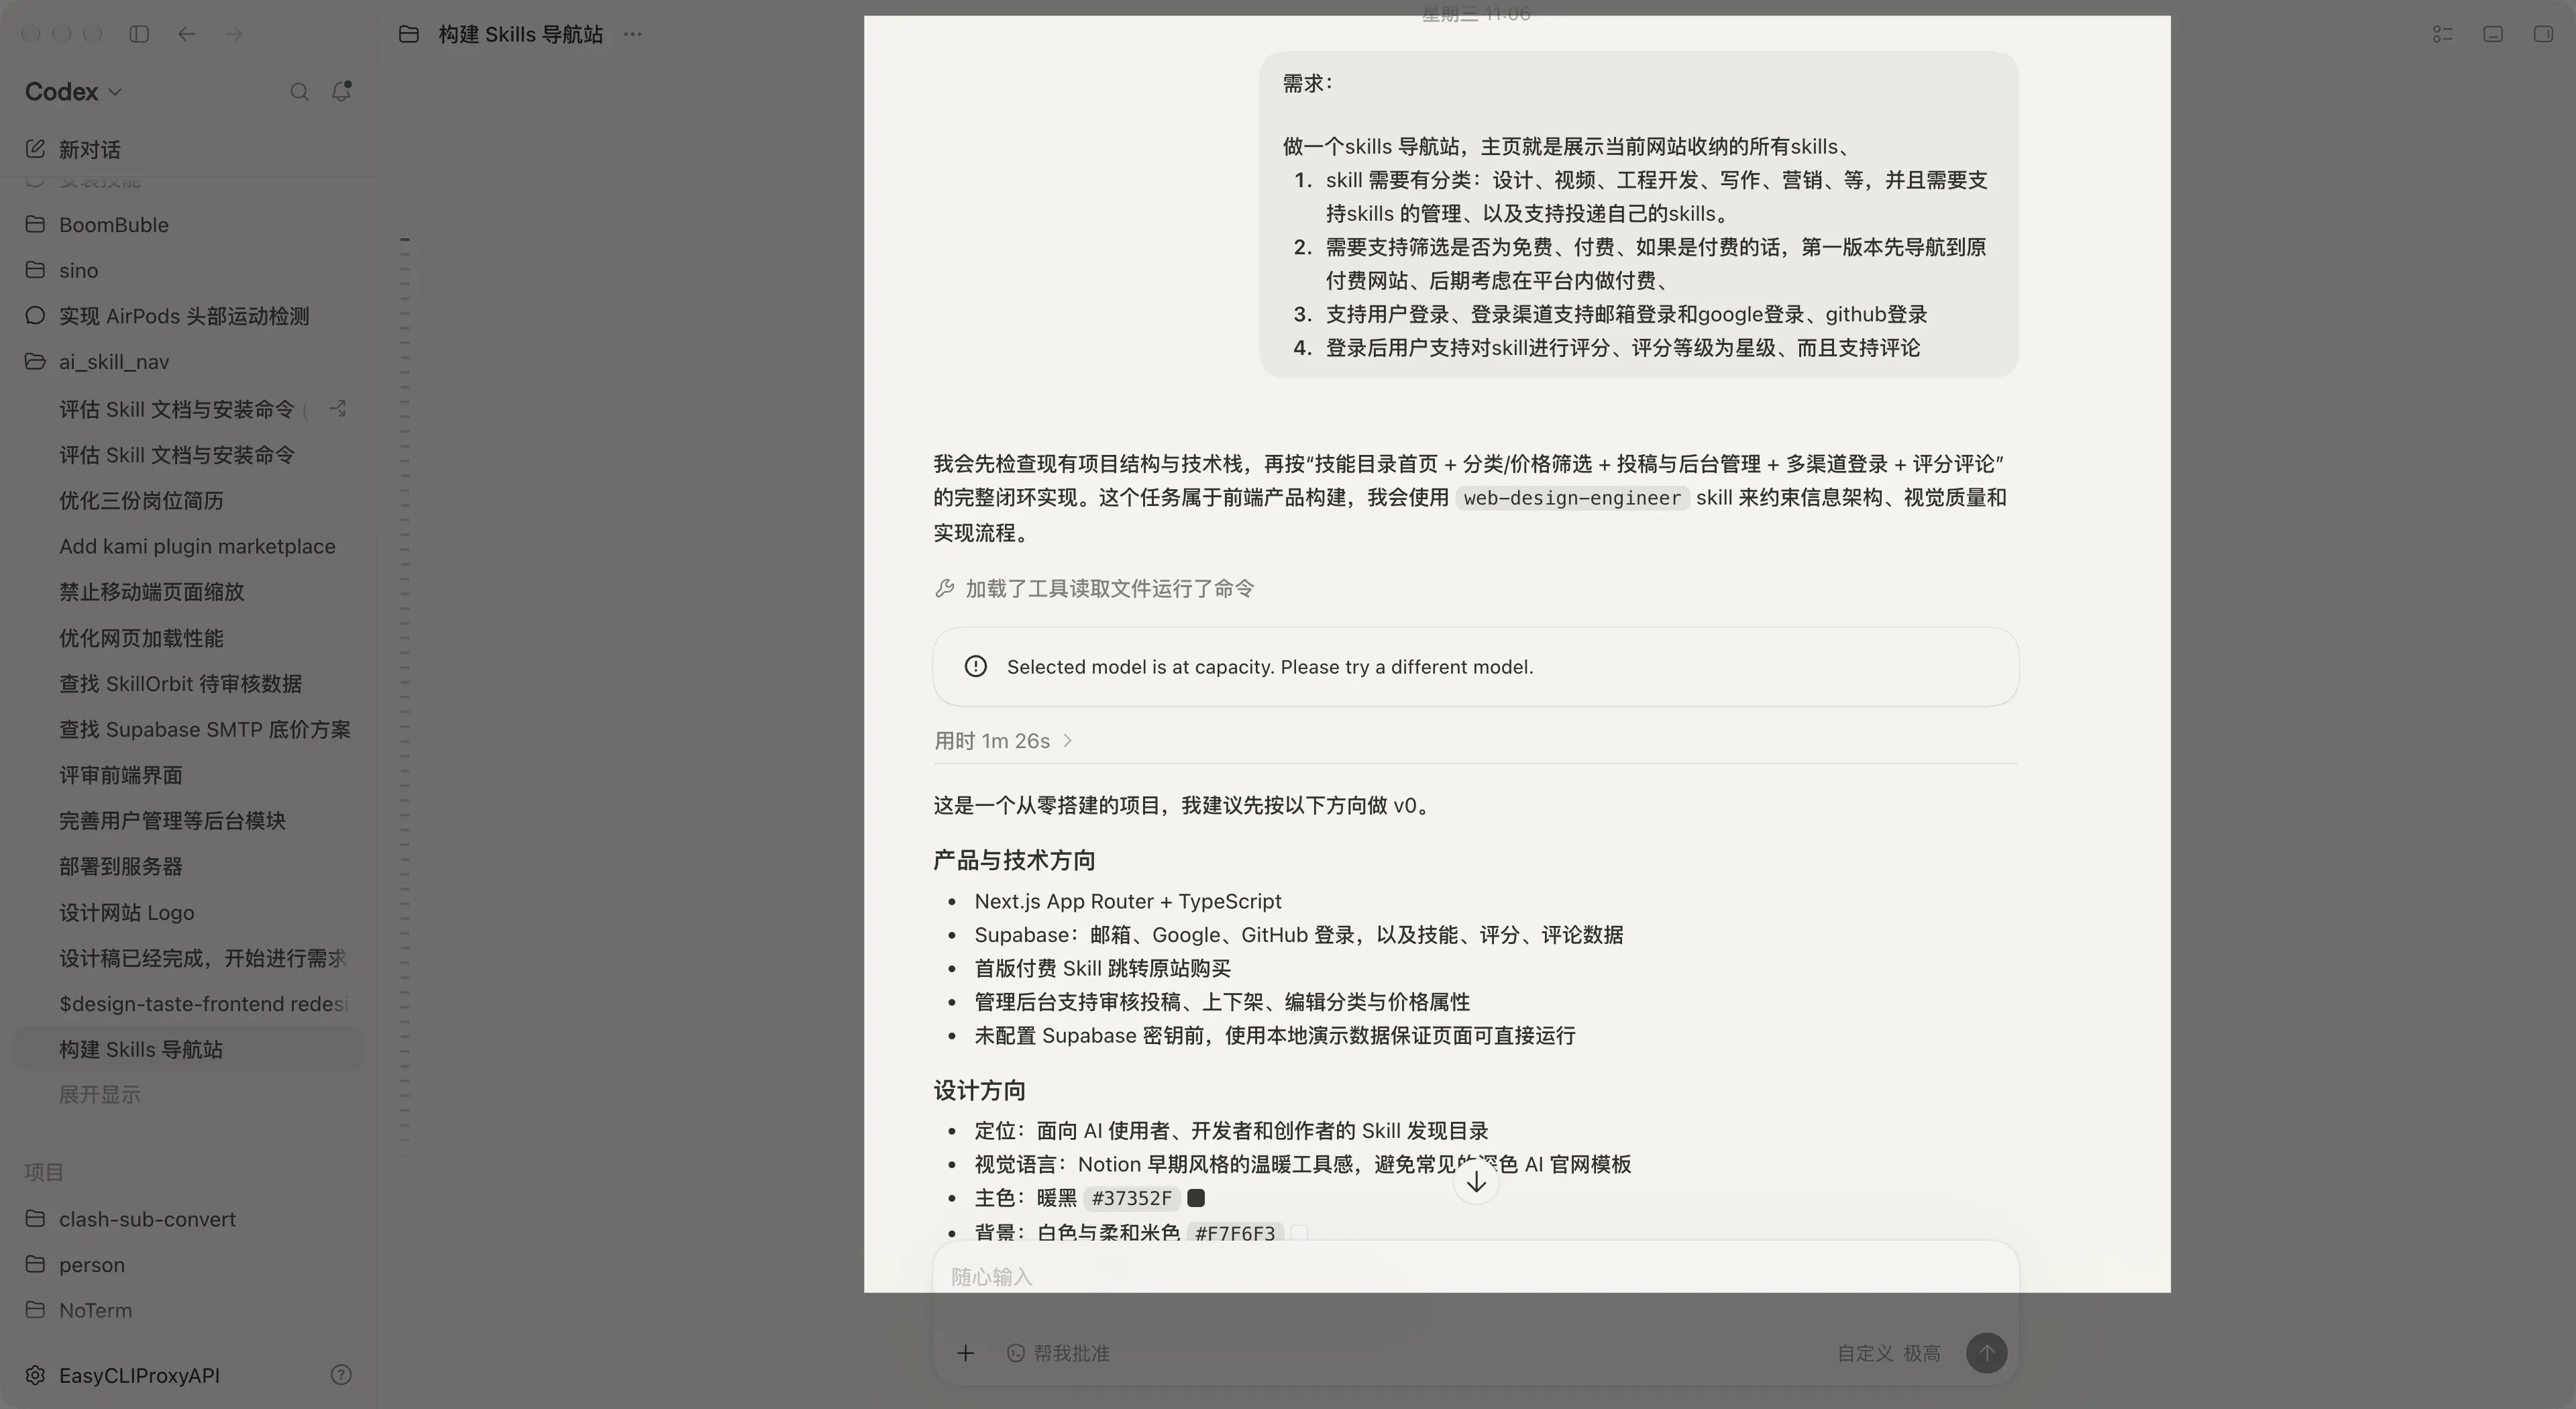Toggle the right sidebar panel icon
Image resolution: width=2576 pixels, height=1409 pixels.
pyautogui.click(x=2543, y=34)
